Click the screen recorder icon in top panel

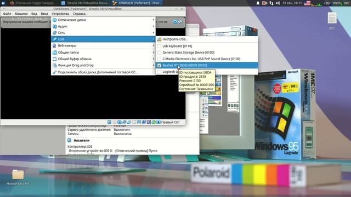click(264, 3)
